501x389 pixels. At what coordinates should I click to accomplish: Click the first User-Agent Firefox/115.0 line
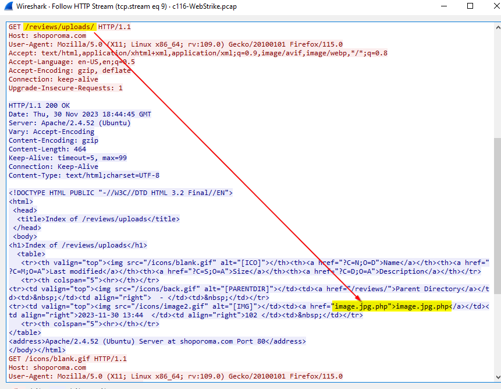point(175,44)
